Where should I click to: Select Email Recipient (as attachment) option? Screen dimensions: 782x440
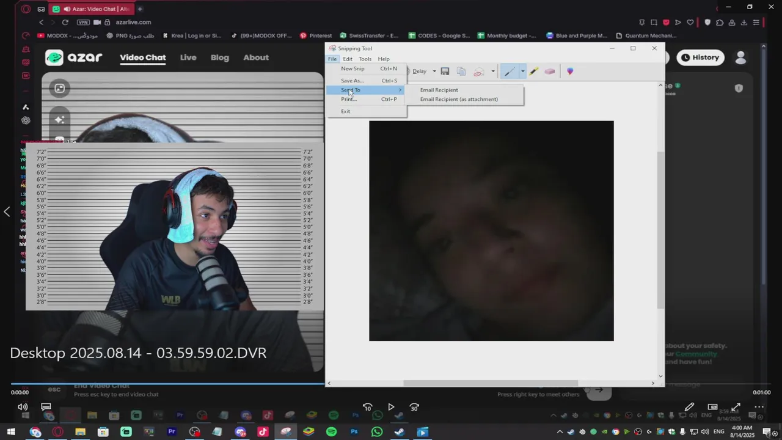(x=464, y=99)
